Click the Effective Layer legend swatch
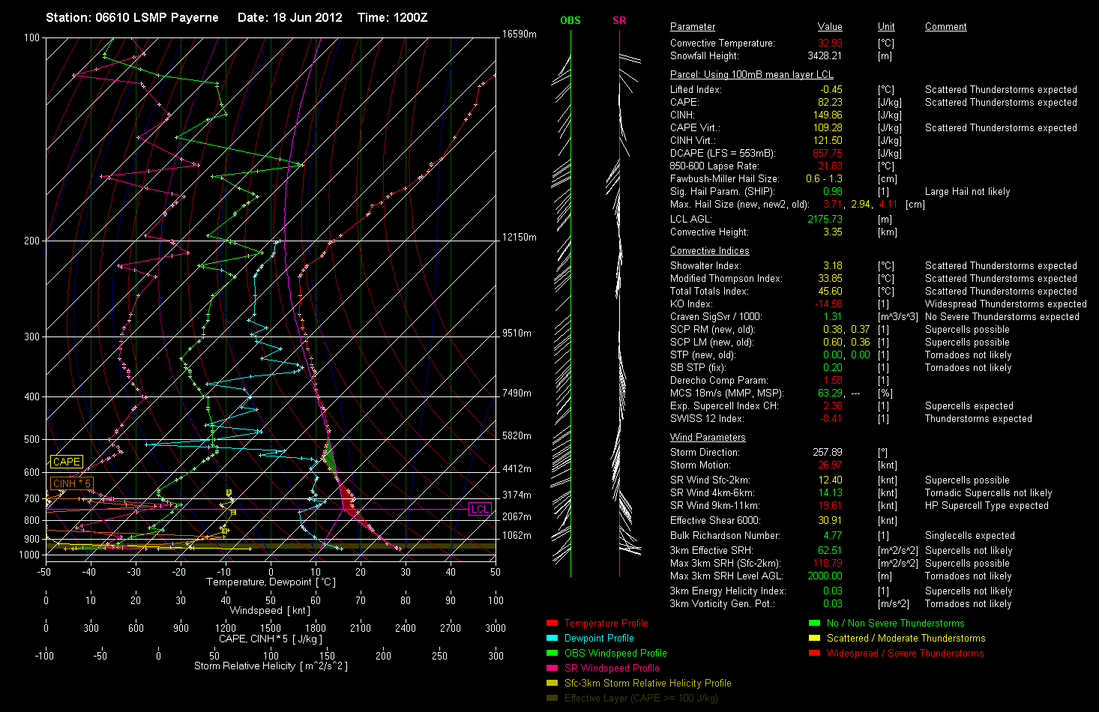 [x=552, y=698]
